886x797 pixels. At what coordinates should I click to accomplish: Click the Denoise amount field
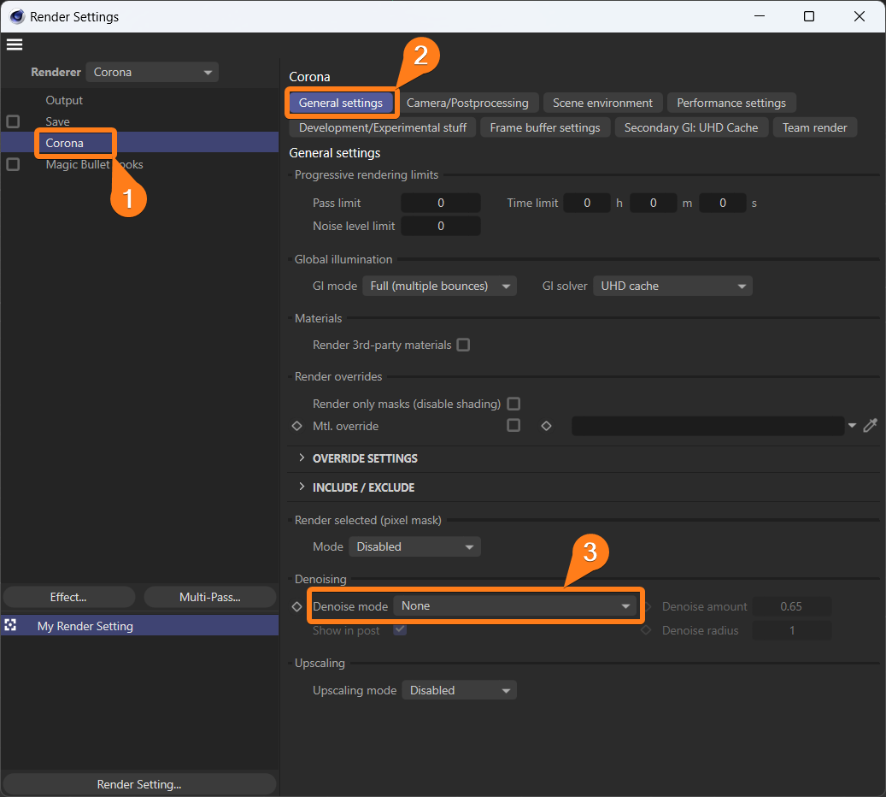pos(792,606)
